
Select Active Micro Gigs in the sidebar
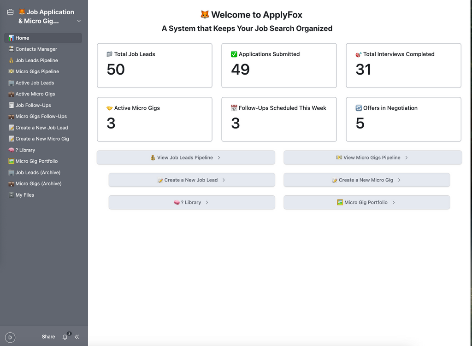[43, 94]
